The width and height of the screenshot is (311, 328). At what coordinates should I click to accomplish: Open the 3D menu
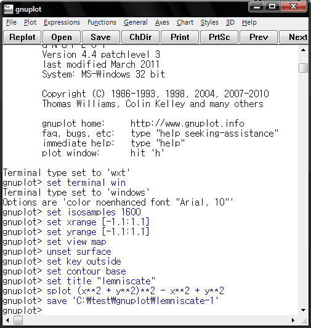(230, 22)
